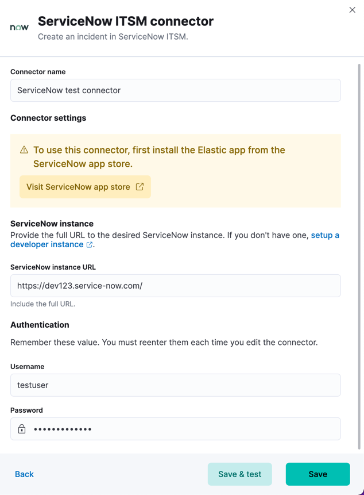Select the ServiceNow instance URL field
Screen dimensions: 364x495
[175, 286]
